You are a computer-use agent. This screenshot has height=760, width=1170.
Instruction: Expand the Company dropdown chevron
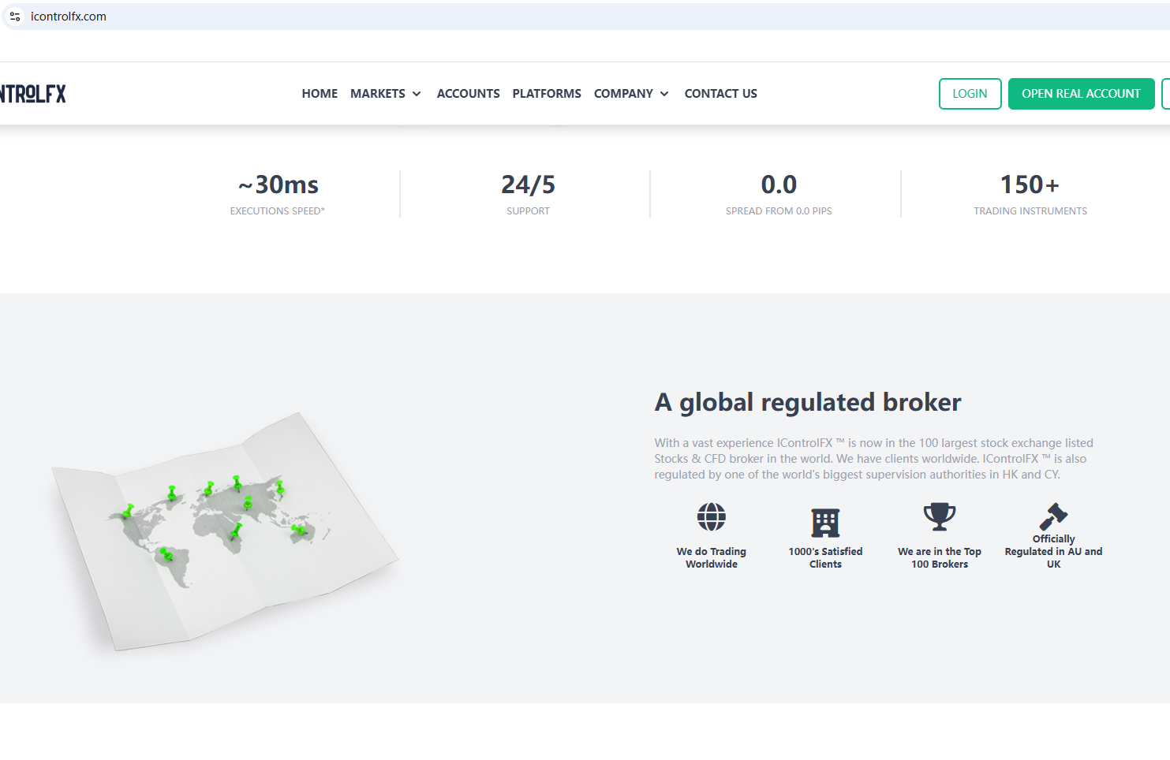click(664, 94)
